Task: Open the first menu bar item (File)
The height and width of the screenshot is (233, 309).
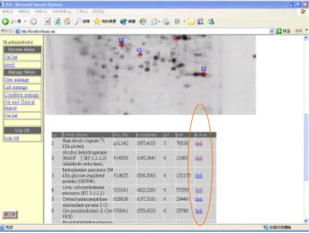Action: [x=8, y=11]
